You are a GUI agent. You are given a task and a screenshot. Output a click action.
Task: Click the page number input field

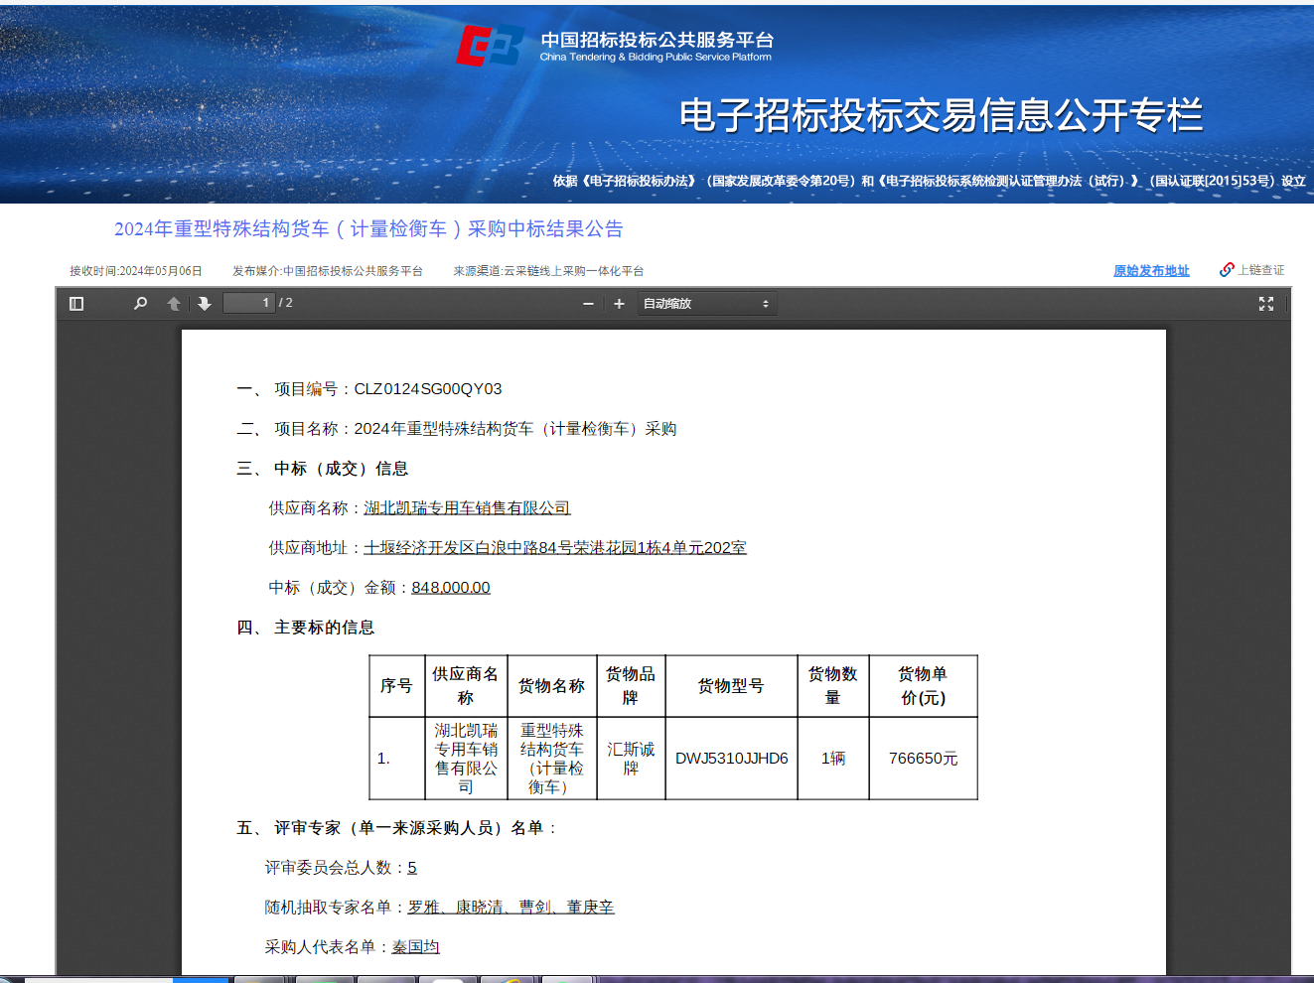[249, 303]
